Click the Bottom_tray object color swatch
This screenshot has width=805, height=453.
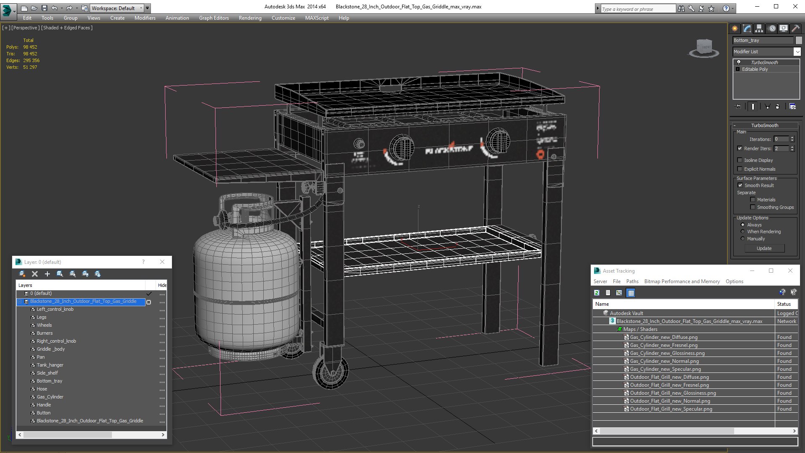pos(799,40)
